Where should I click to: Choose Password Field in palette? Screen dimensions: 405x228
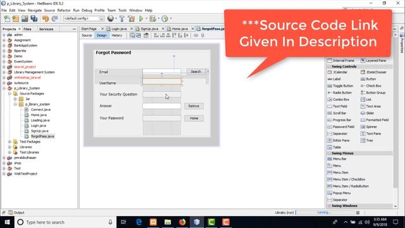341,127
